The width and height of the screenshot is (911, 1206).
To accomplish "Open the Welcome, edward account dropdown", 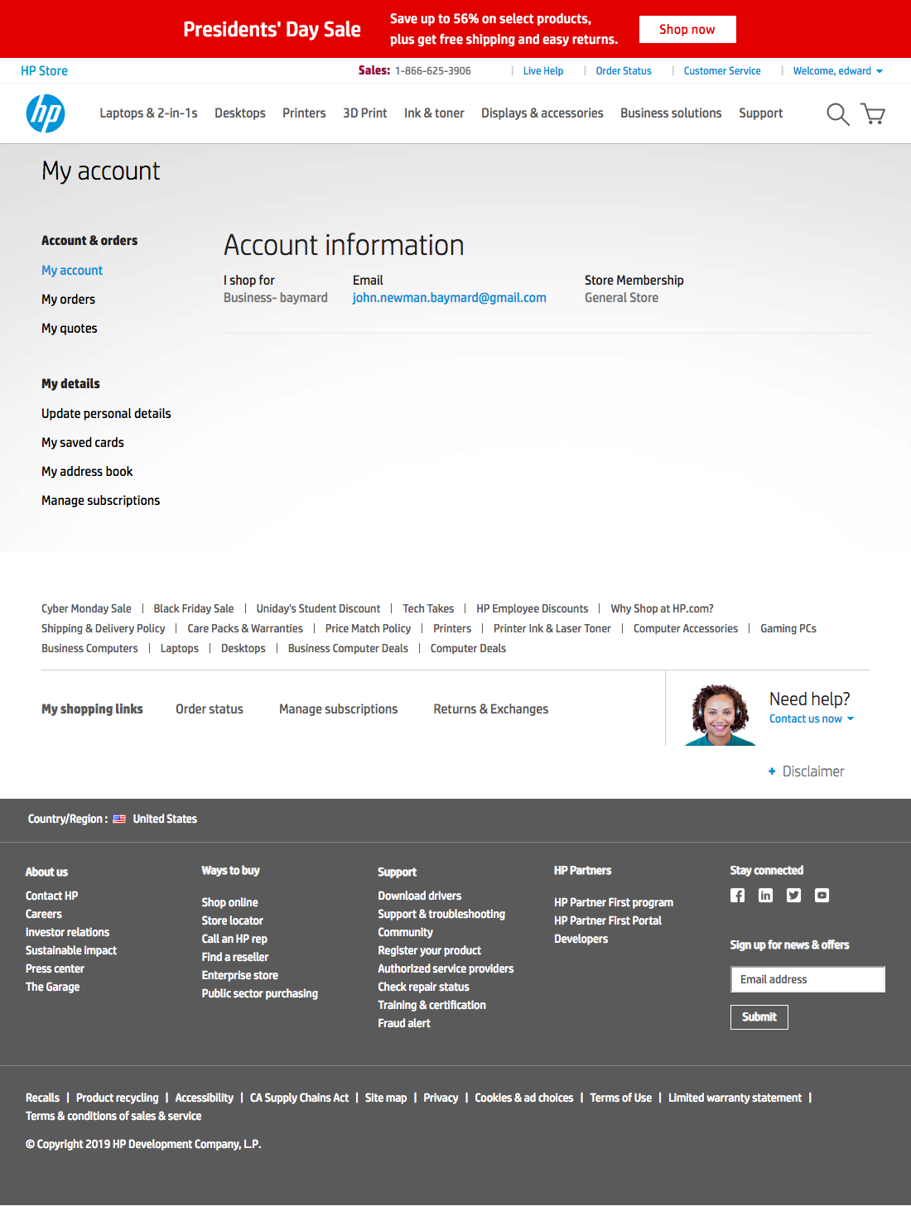I will tap(837, 70).
